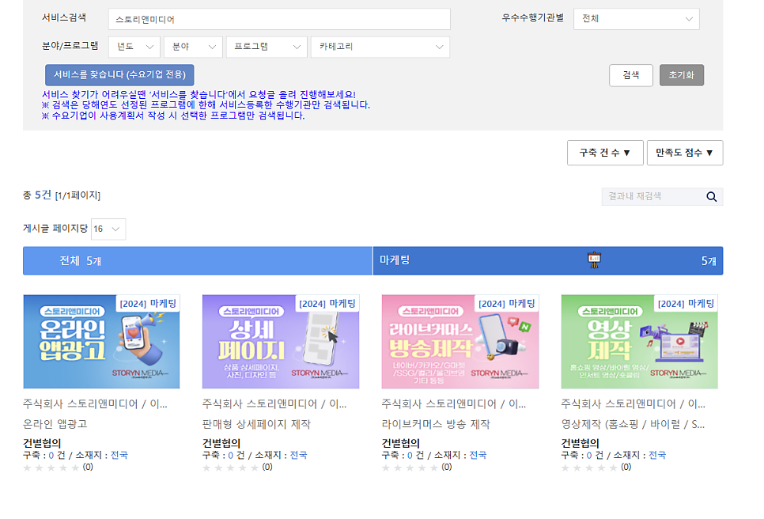Click the presentation board icon in 마케팅 tab

[x=594, y=260]
